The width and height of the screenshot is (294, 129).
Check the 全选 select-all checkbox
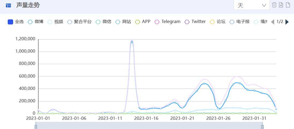(x=10, y=22)
